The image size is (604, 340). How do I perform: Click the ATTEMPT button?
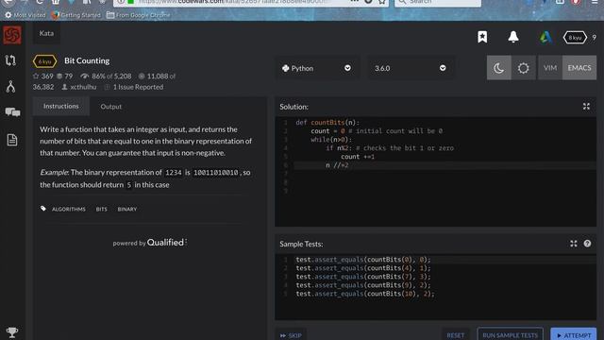[574, 335]
